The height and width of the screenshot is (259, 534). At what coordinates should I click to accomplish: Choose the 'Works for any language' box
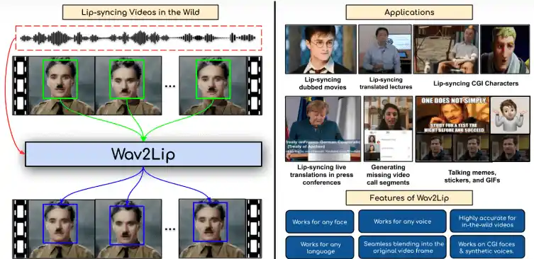tap(320, 248)
